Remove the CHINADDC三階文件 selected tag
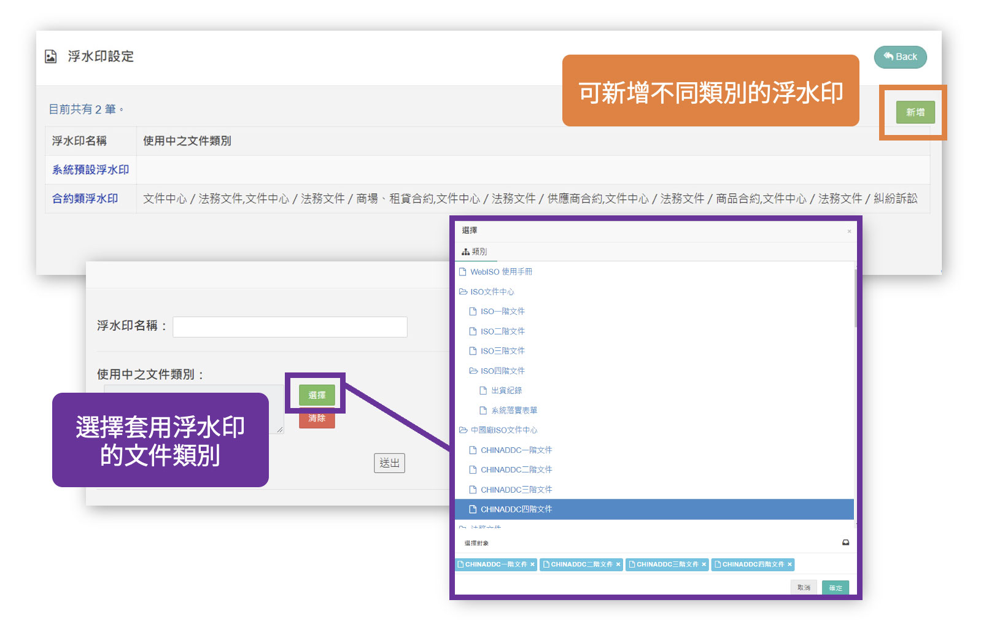The height and width of the screenshot is (632, 981). (x=704, y=565)
